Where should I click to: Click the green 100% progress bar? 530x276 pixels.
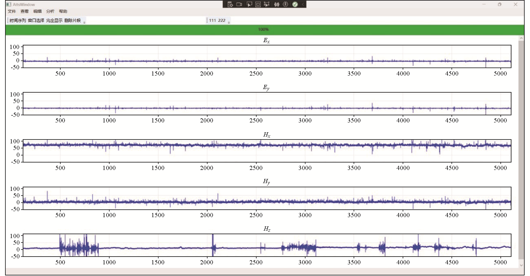pos(263,29)
